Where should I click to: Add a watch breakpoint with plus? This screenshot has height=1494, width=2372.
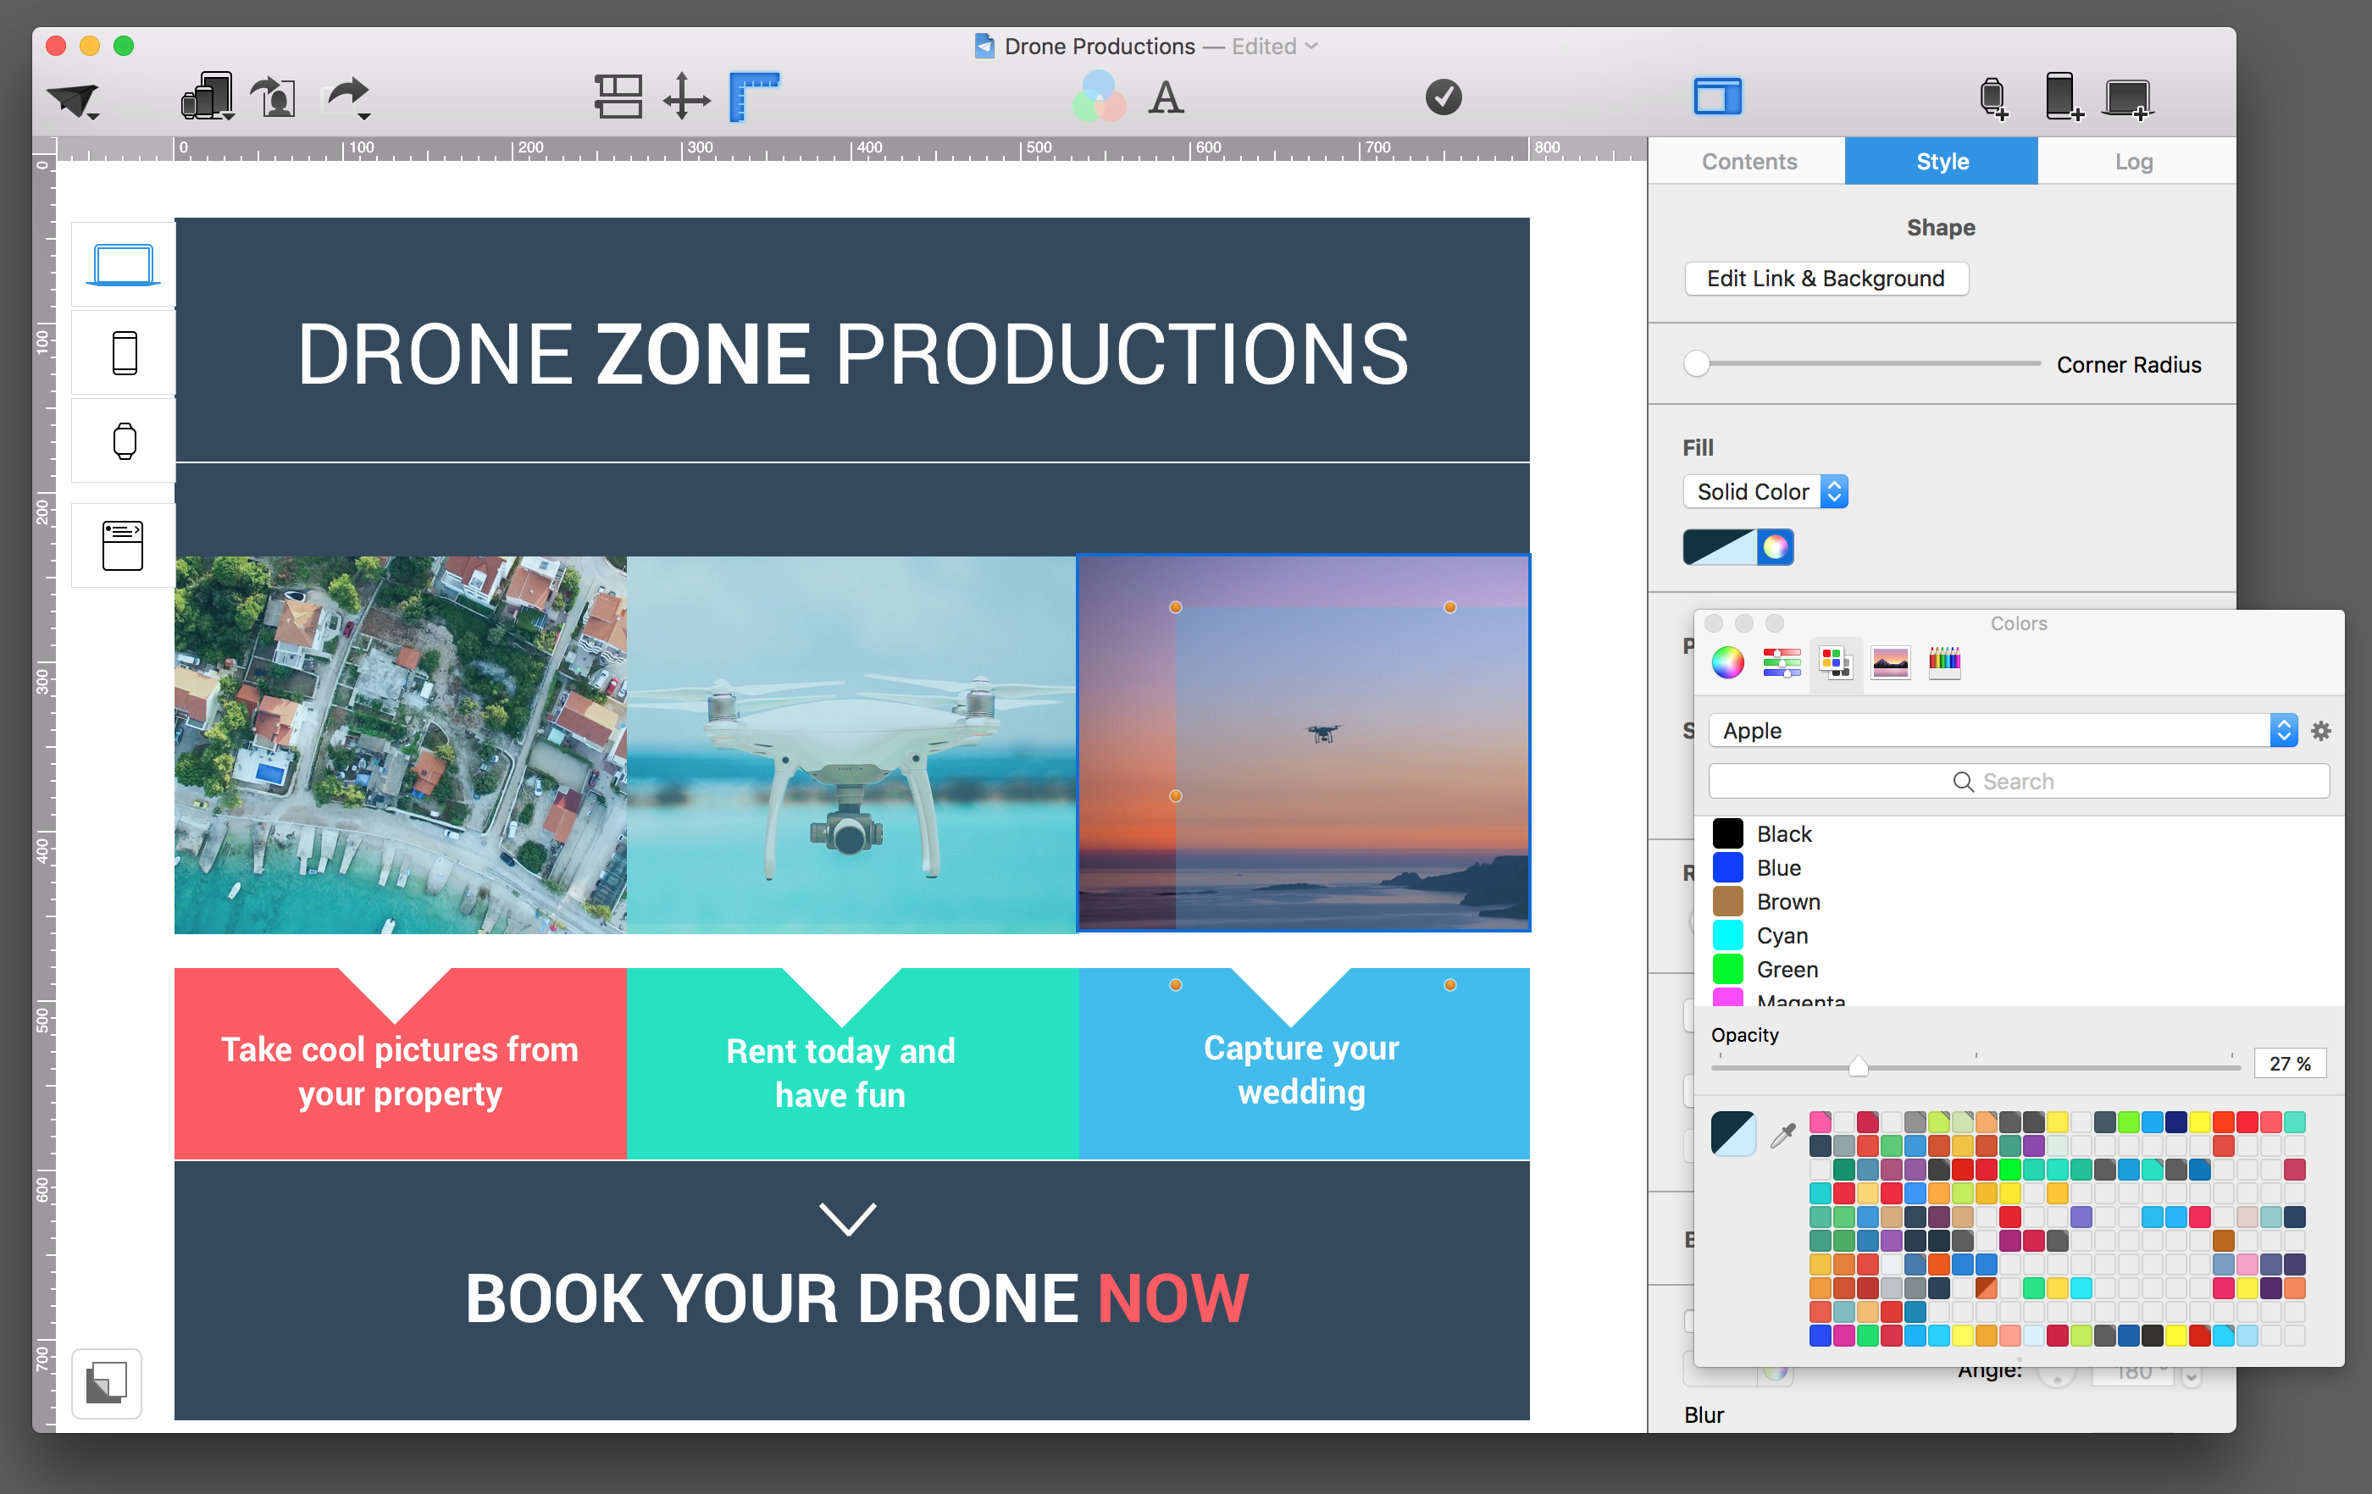pyautogui.click(x=1993, y=97)
